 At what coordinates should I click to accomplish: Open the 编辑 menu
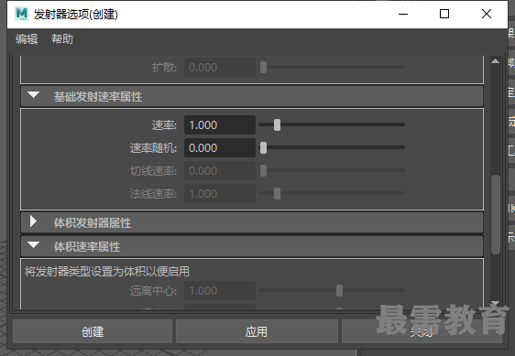click(27, 39)
